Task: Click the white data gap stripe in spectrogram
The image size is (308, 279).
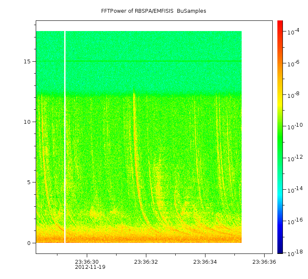Action: 65,137
